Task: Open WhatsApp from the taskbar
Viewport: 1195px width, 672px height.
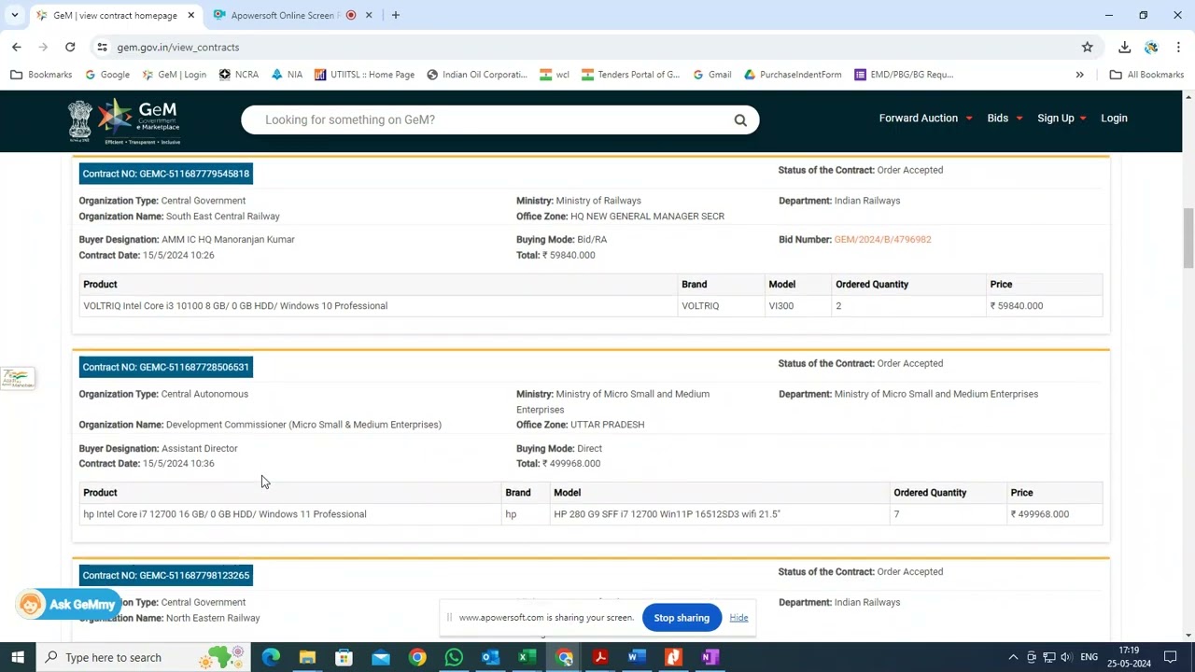Action: pos(454,657)
